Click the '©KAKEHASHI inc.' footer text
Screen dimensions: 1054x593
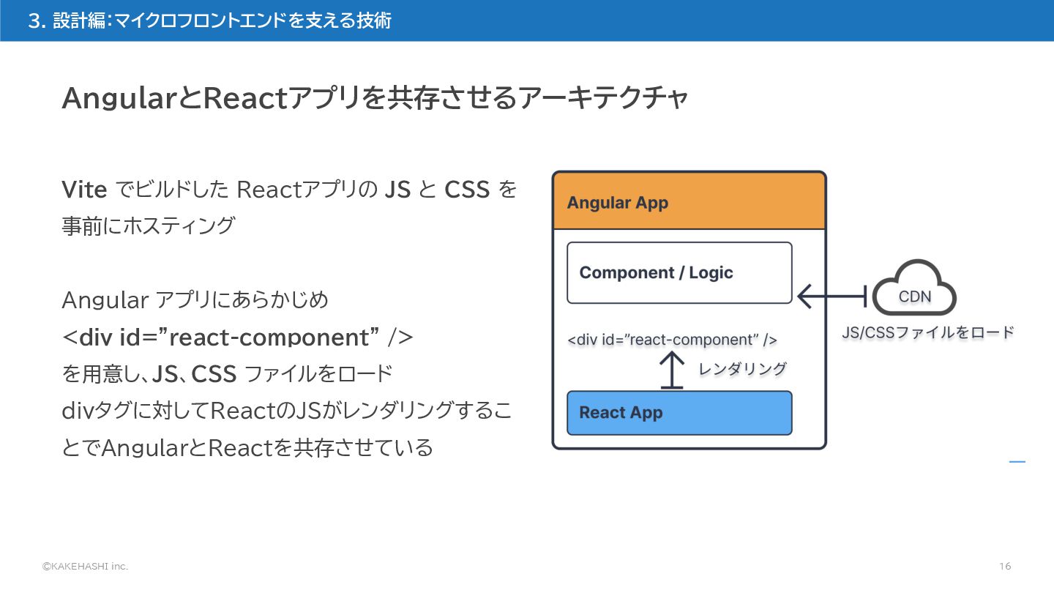pos(85,567)
